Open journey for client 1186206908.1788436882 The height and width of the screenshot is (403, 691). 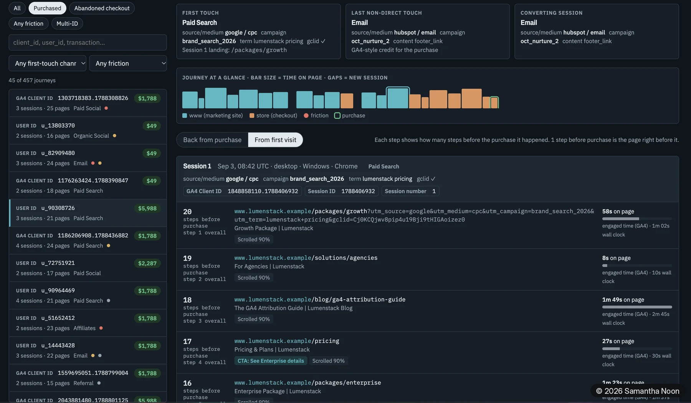coord(88,240)
